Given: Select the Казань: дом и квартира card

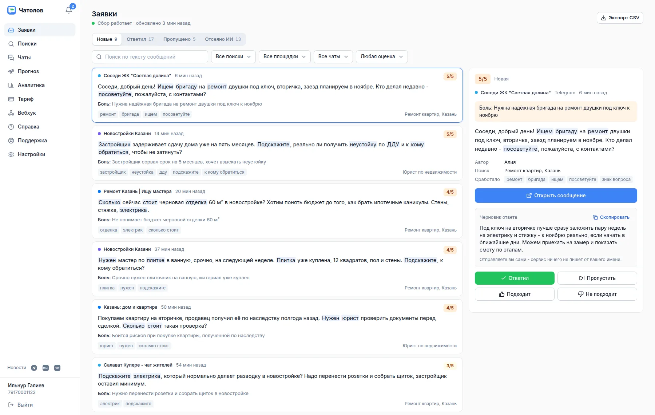Looking at the screenshot, I should (x=277, y=327).
